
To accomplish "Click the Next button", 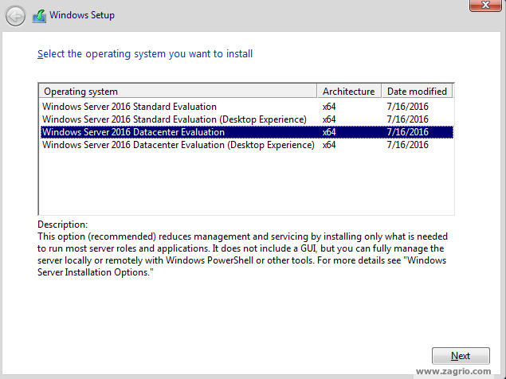I will tap(461, 356).
